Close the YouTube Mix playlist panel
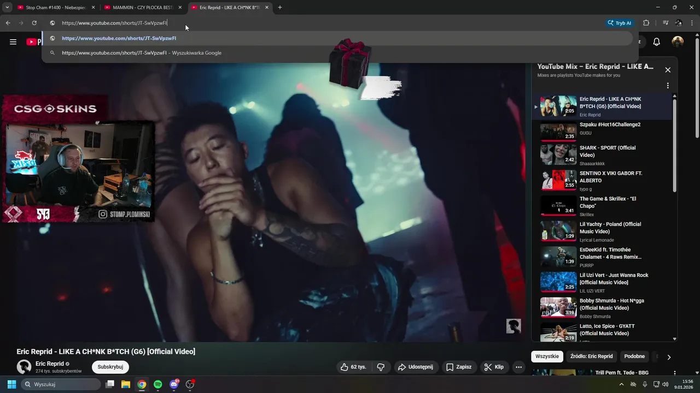Screen dimensions: 700x393 click(668, 70)
